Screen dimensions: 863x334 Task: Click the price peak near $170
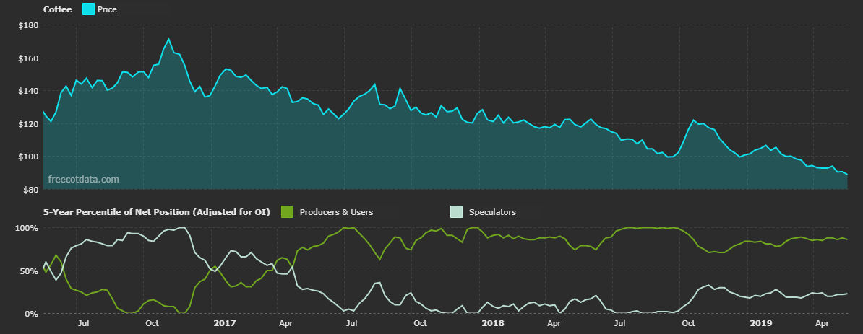[169, 39]
